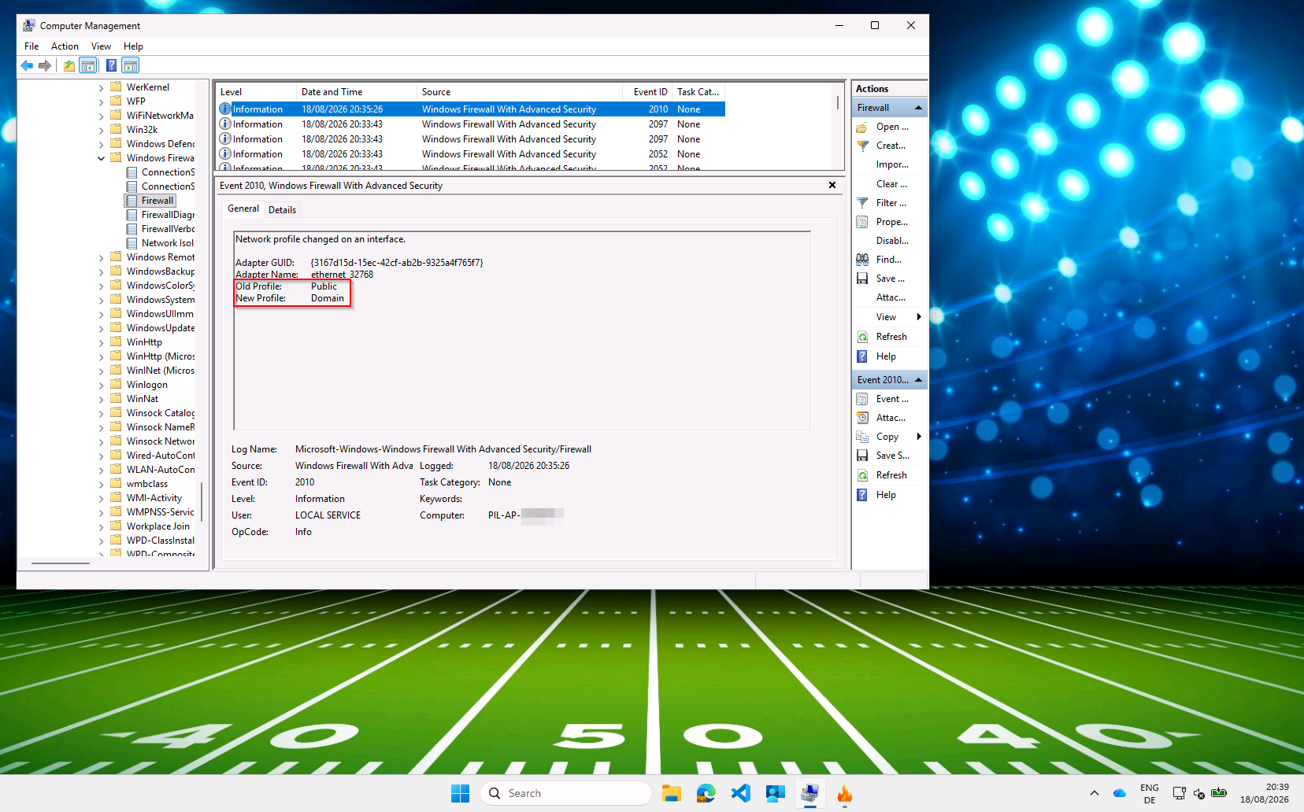Collapse the Event 2010 actions section
Screen dimensions: 1304x812
tap(918, 380)
